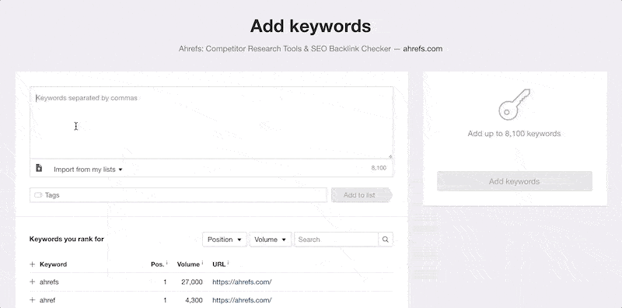Click the Add to list button
The width and height of the screenshot is (622, 308).
click(x=362, y=195)
